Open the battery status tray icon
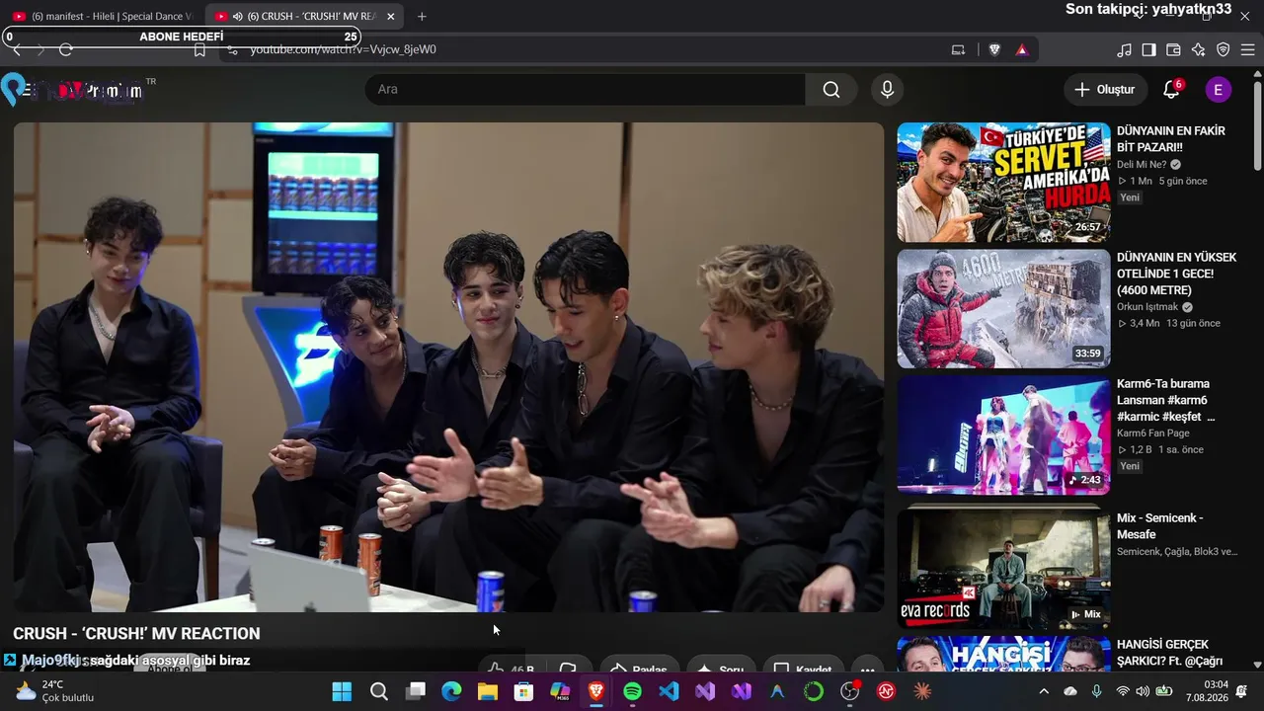Image resolution: width=1264 pixels, height=711 pixels. [1164, 691]
